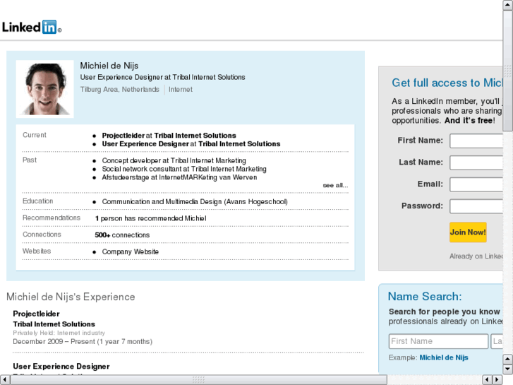
Task: Click 1 person has recommended Michiel
Action: coord(150,218)
